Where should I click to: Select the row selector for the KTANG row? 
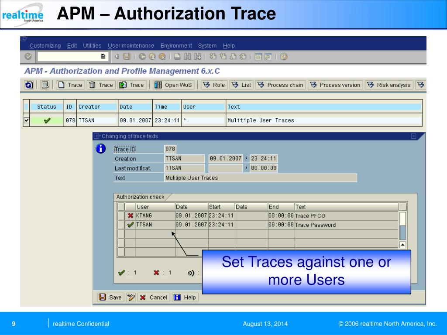click(121, 215)
